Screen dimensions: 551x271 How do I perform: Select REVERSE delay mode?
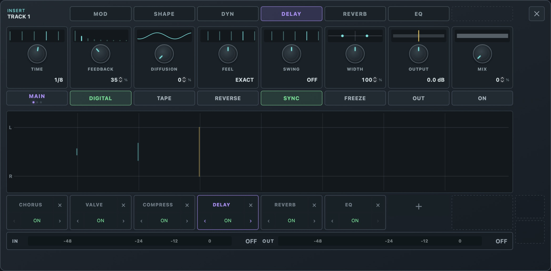(228, 98)
